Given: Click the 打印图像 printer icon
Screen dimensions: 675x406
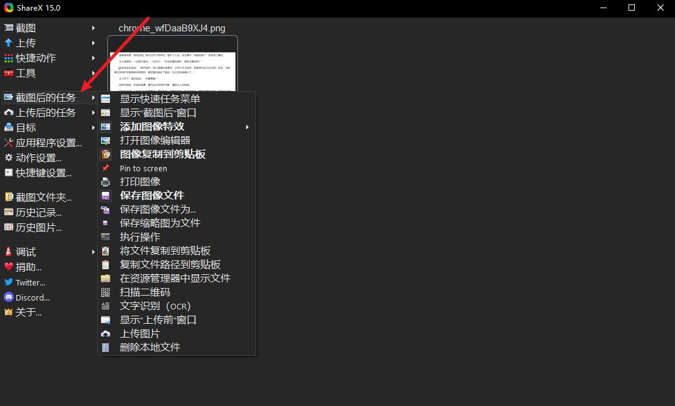Looking at the screenshot, I should (x=105, y=182).
